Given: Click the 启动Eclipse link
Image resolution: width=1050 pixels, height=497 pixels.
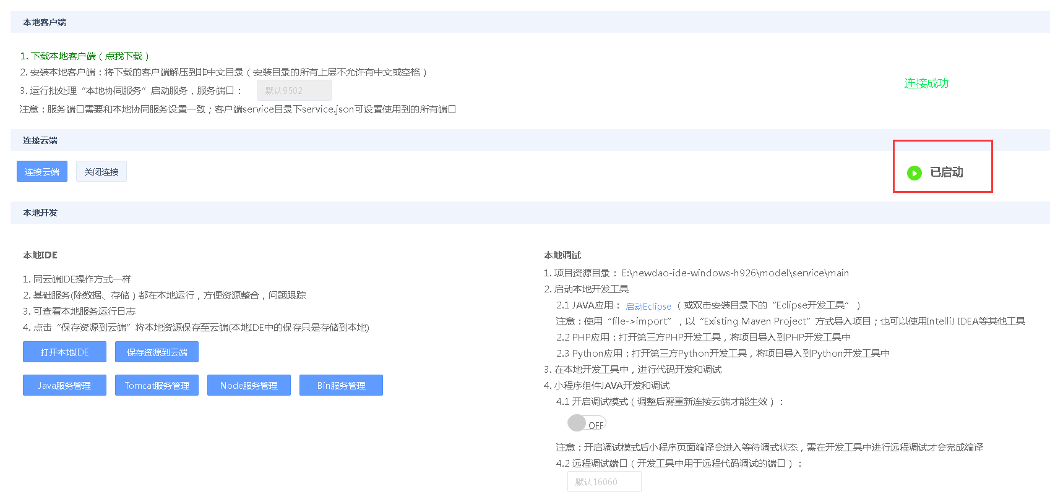Looking at the screenshot, I should [648, 306].
